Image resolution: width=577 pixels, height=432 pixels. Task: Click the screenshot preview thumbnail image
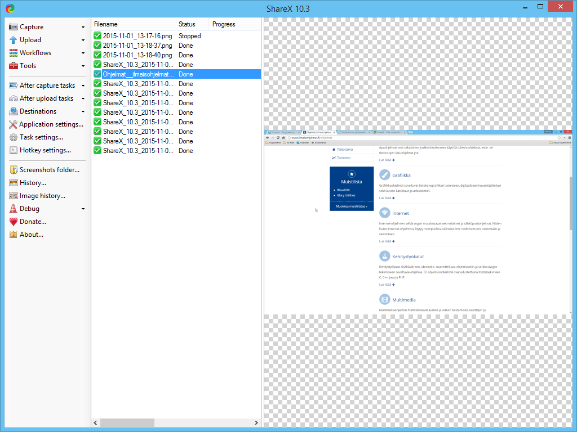tap(418, 222)
